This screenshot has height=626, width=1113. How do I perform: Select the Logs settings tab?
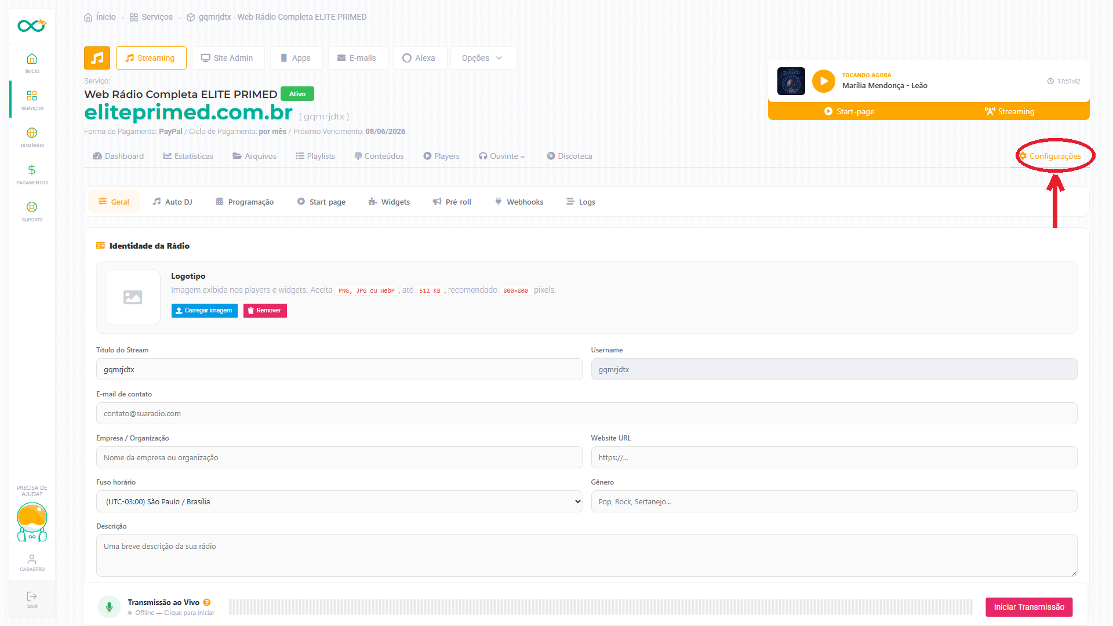click(x=581, y=202)
